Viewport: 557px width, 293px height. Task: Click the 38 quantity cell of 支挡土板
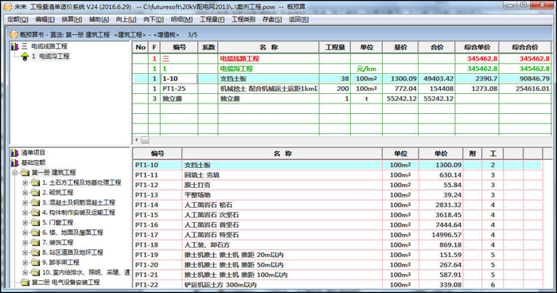(335, 79)
